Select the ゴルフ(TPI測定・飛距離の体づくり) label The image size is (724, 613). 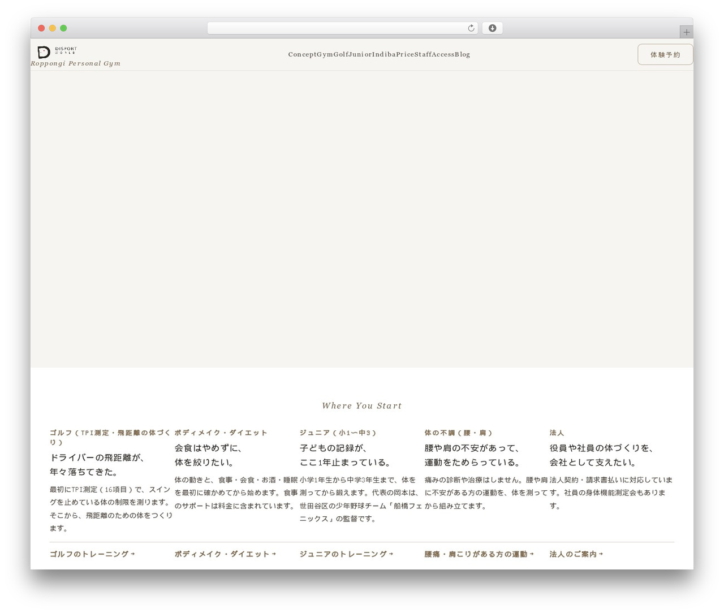(110, 438)
